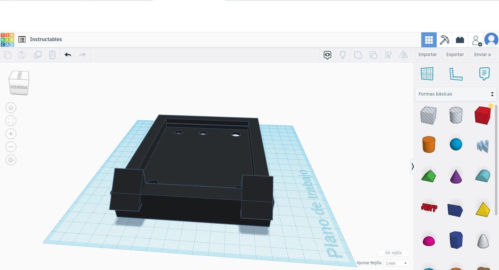
Task: Open the designs list icon beside Instructables
Action: coord(22,40)
